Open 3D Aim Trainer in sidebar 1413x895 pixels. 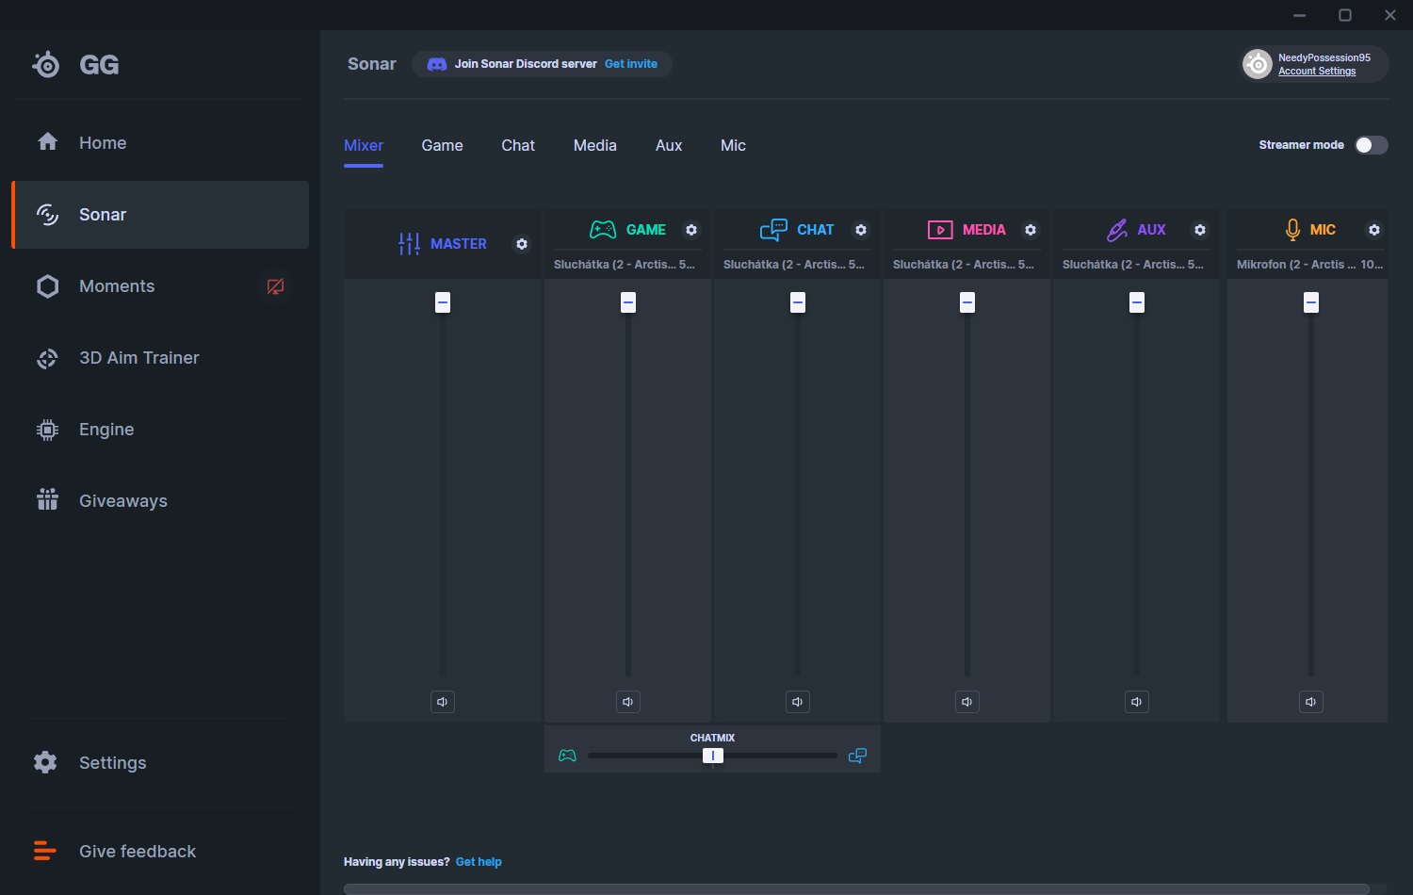[160, 358]
